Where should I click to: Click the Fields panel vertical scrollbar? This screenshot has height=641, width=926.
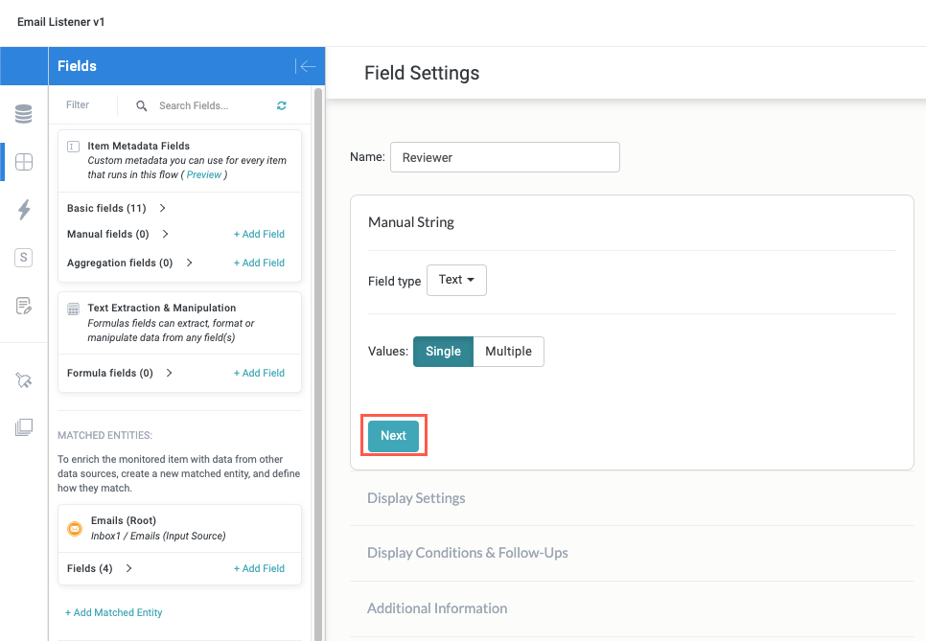pos(317,364)
